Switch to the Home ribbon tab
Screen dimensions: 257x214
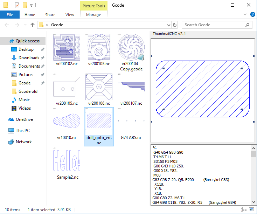30,15
